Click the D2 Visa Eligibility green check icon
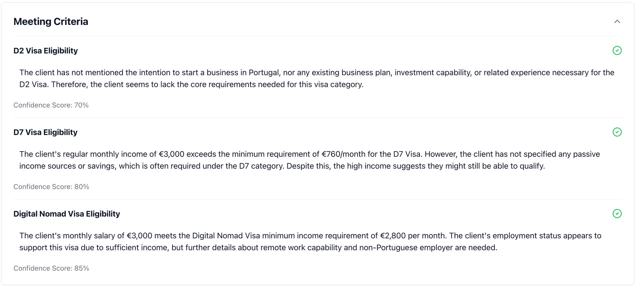 coord(617,50)
